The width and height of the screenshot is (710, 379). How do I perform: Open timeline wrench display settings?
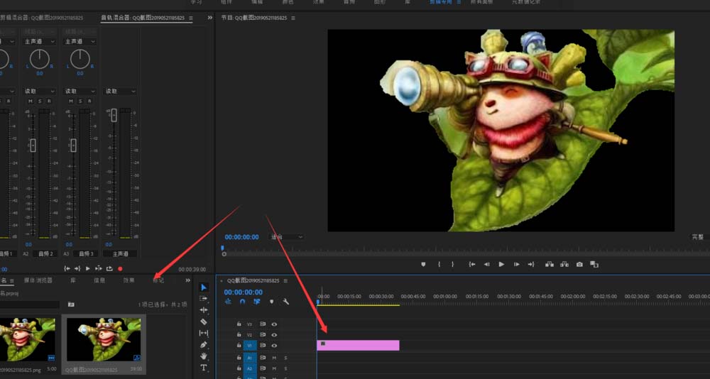tap(285, 302)
